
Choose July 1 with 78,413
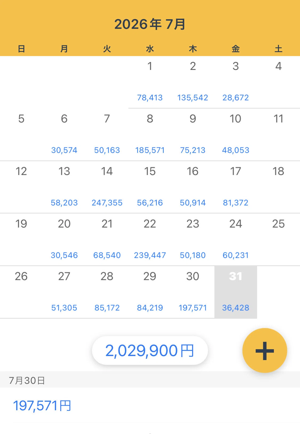pyautogui.click(x=150, y=82)
